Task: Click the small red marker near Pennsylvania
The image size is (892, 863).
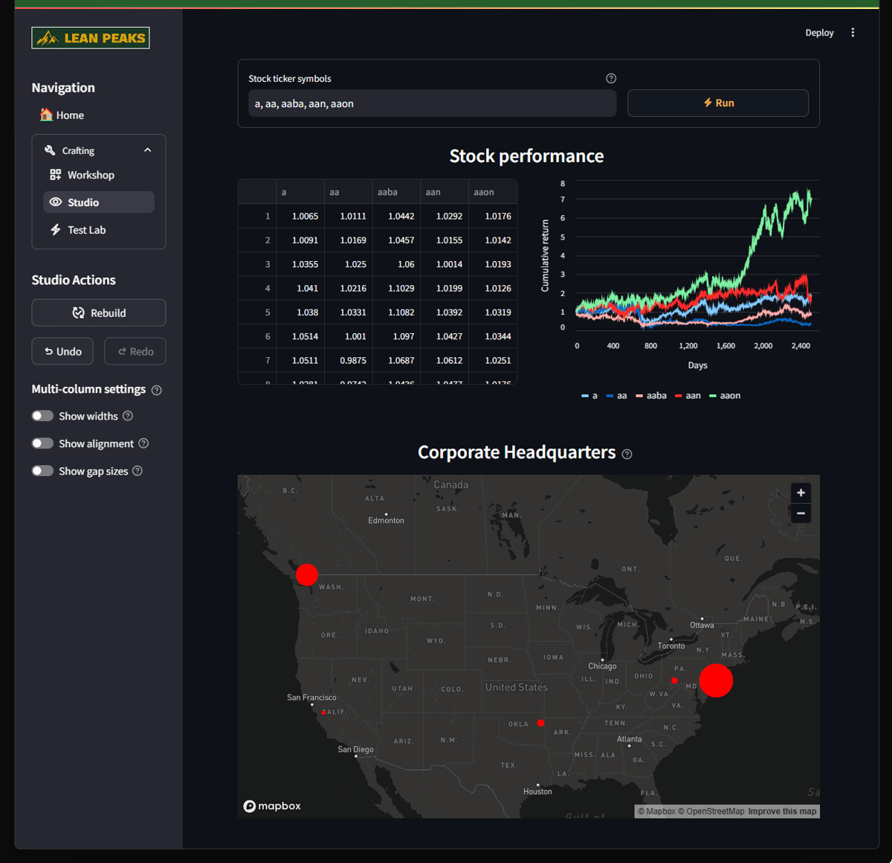Action: [x=674, y=681]
